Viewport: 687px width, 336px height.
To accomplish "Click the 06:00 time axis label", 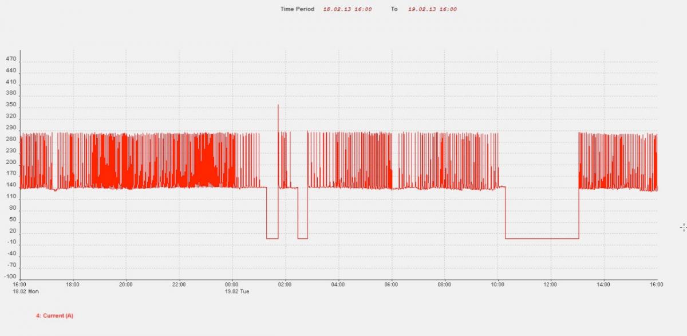I will pos(391,284).
